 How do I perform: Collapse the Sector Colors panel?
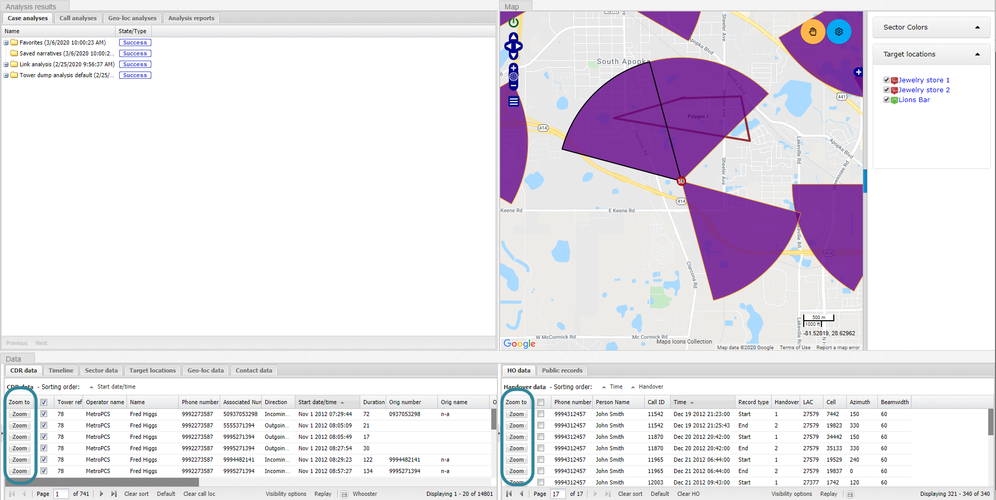click(x=977, y=27)
